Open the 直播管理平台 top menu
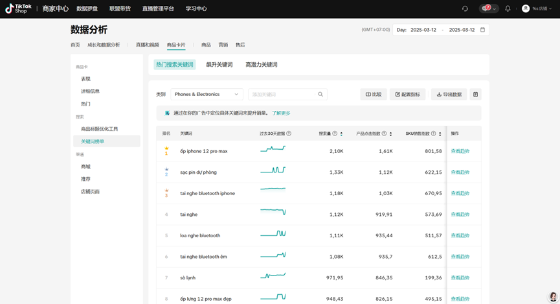 [158, 8]
